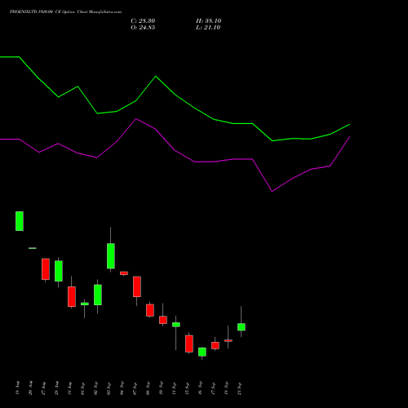Click the 17 Sep date axis label
408x408 pixels.
[213, 388]
